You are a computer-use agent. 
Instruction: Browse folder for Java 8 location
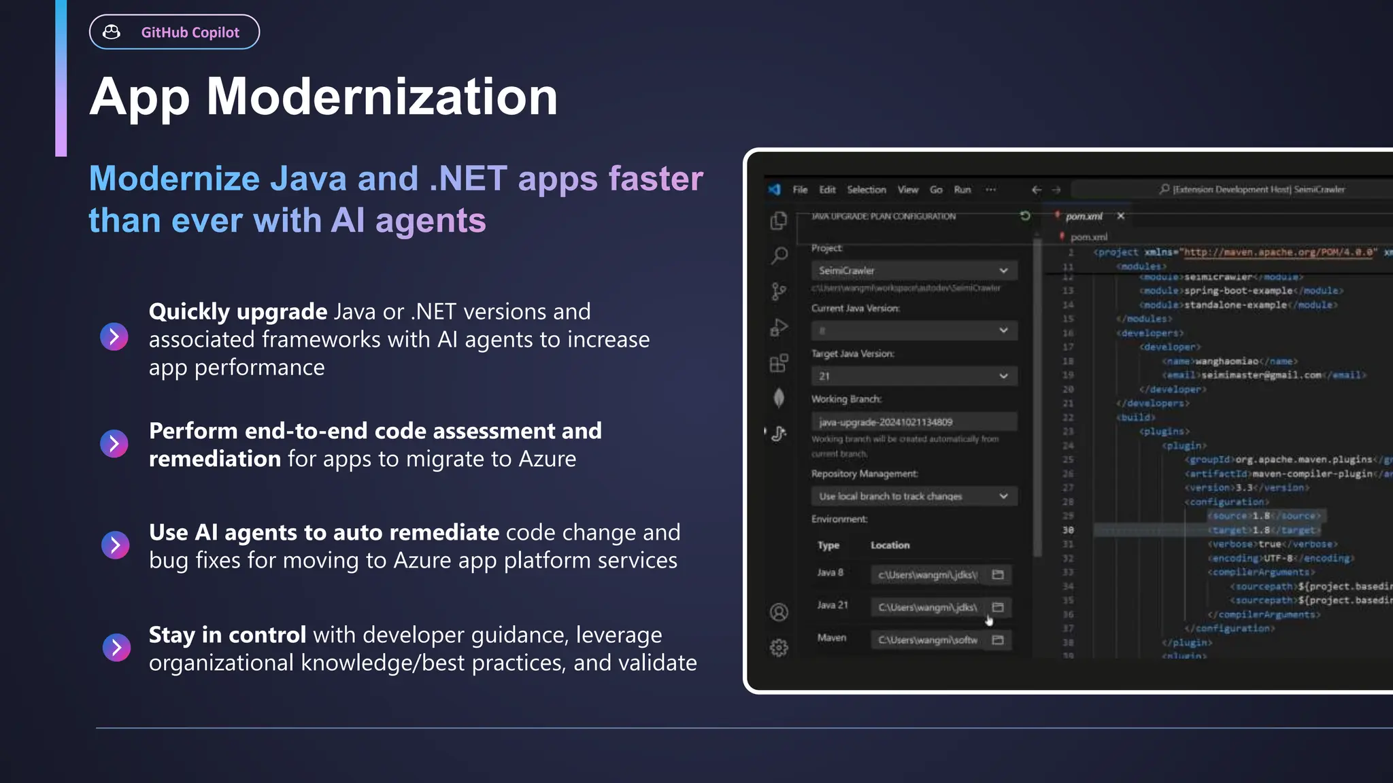click(998, 575)
